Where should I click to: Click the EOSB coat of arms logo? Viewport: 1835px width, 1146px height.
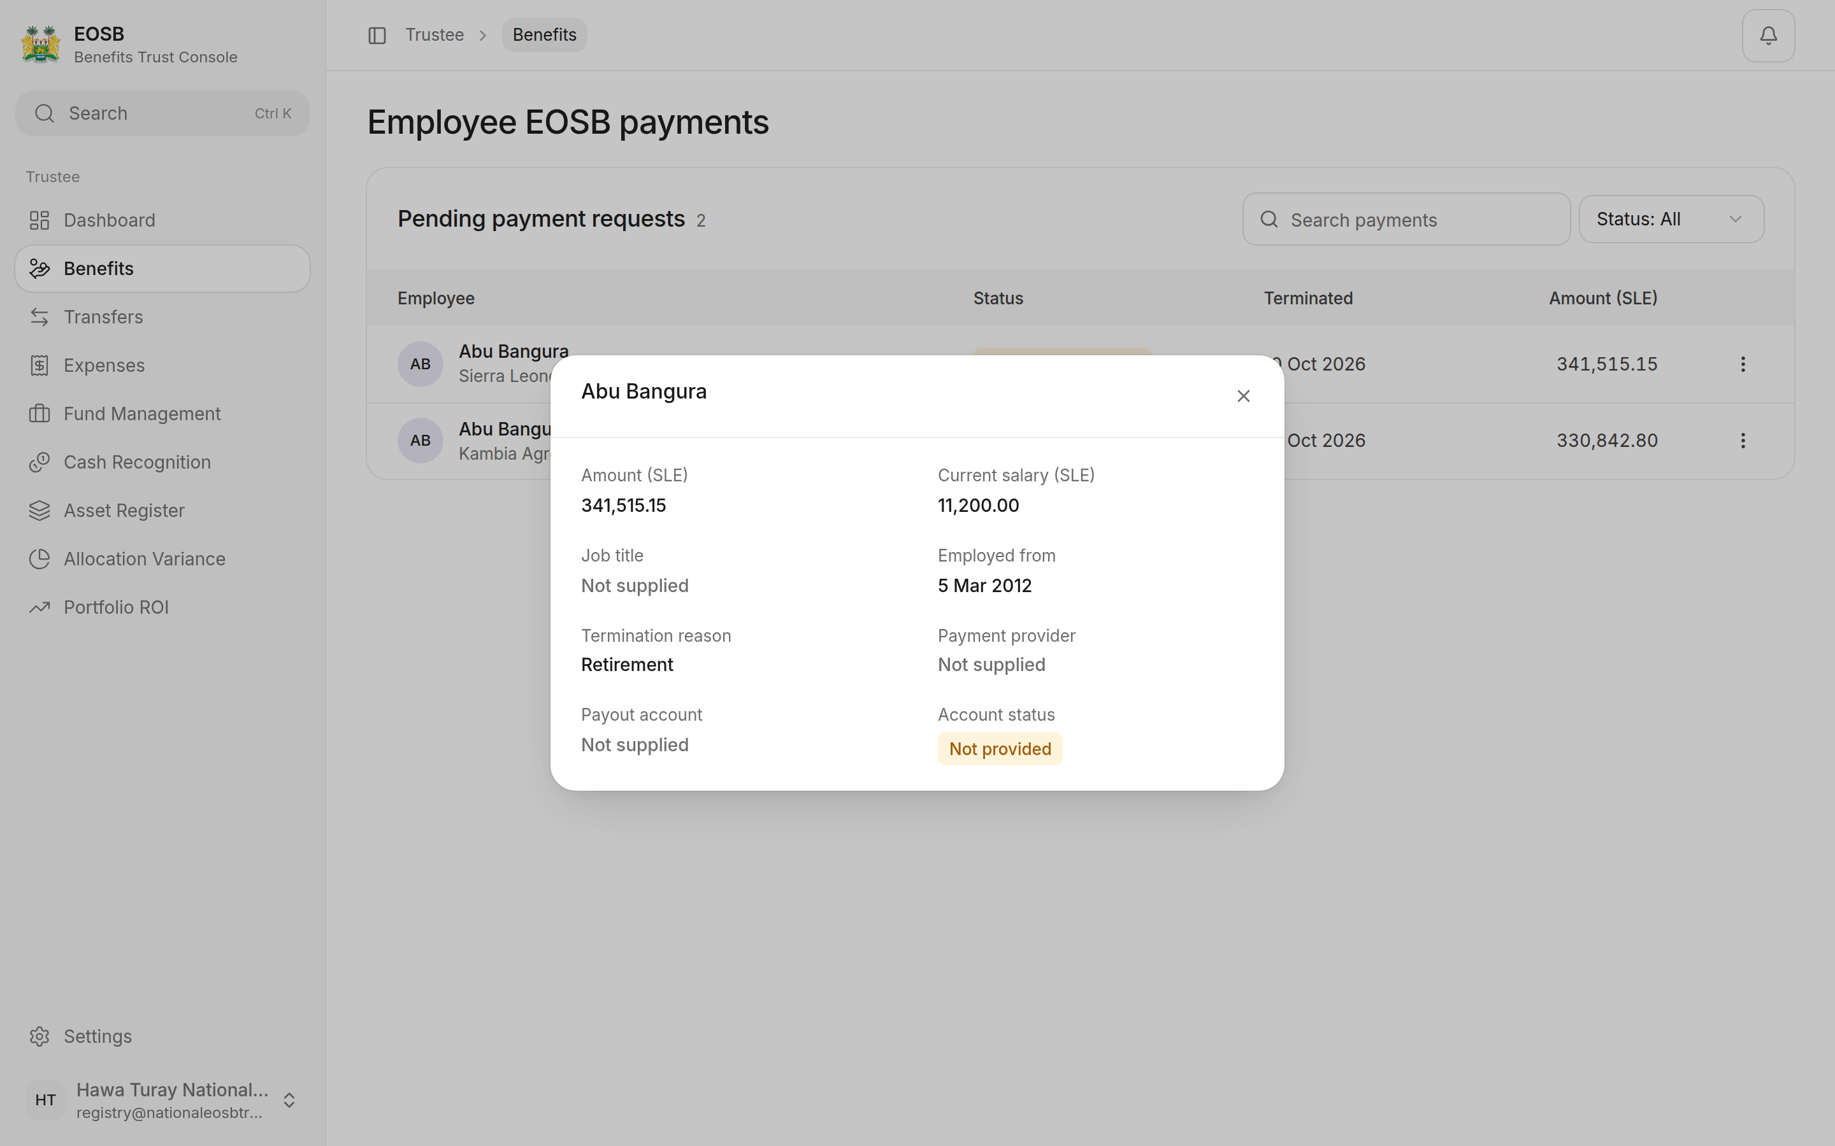point(40,45)
